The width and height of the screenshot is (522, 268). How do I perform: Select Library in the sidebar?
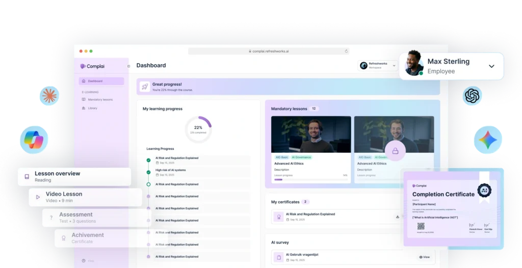[x=92, y=108]
